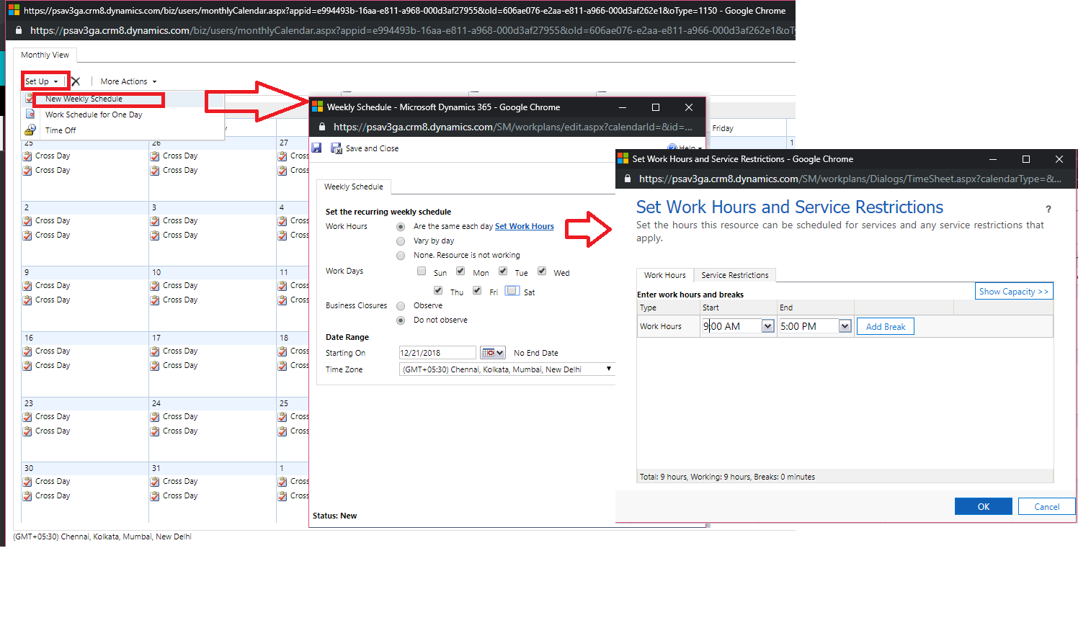1091x633 pixels.
Task: Click the first Cross Day clipboard icon under day 17
Action: coord(155,351)
